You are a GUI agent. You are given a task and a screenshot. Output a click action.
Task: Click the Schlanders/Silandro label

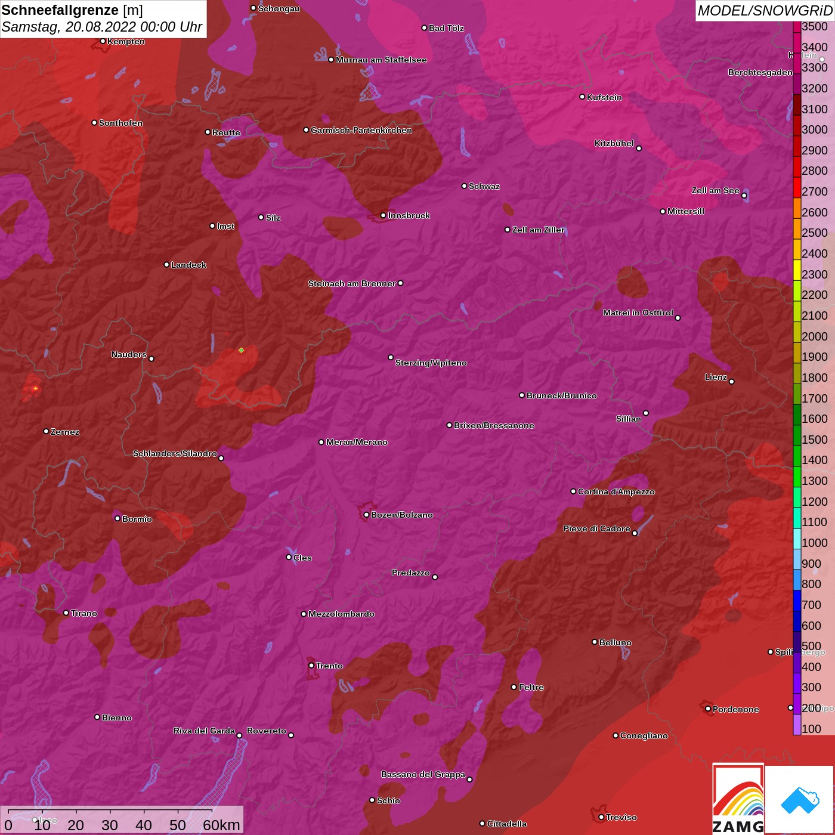coord(175,453)
